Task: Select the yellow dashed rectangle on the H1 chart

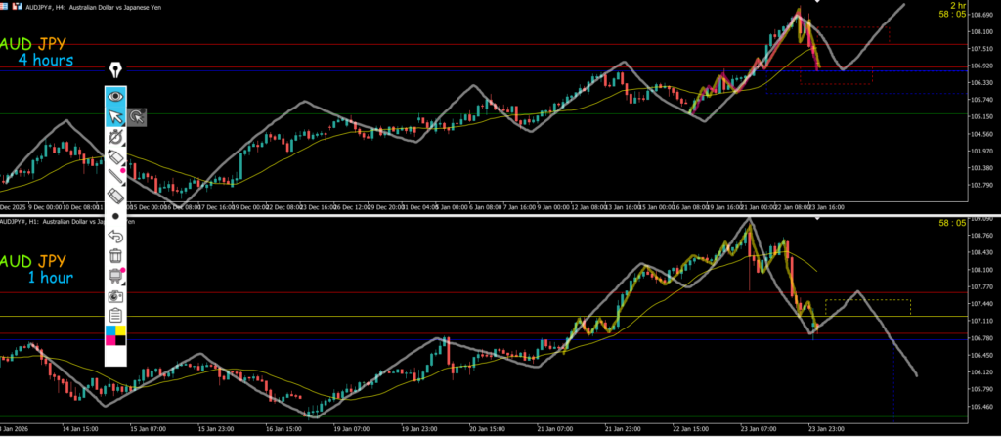Action: point(867,307)
